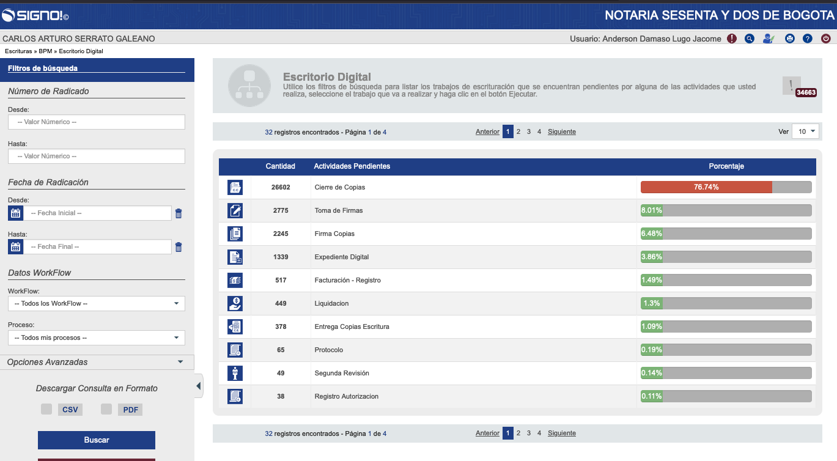Open the printer icon in header
The image size is (837, 461).
789,39
